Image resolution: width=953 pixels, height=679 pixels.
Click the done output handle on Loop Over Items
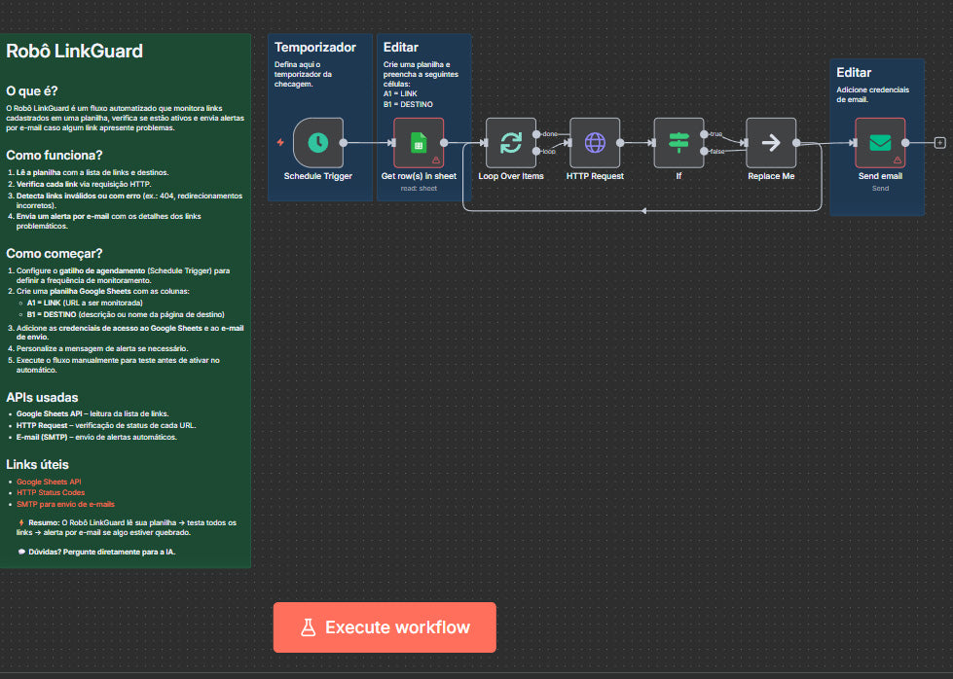coord(537,133)
